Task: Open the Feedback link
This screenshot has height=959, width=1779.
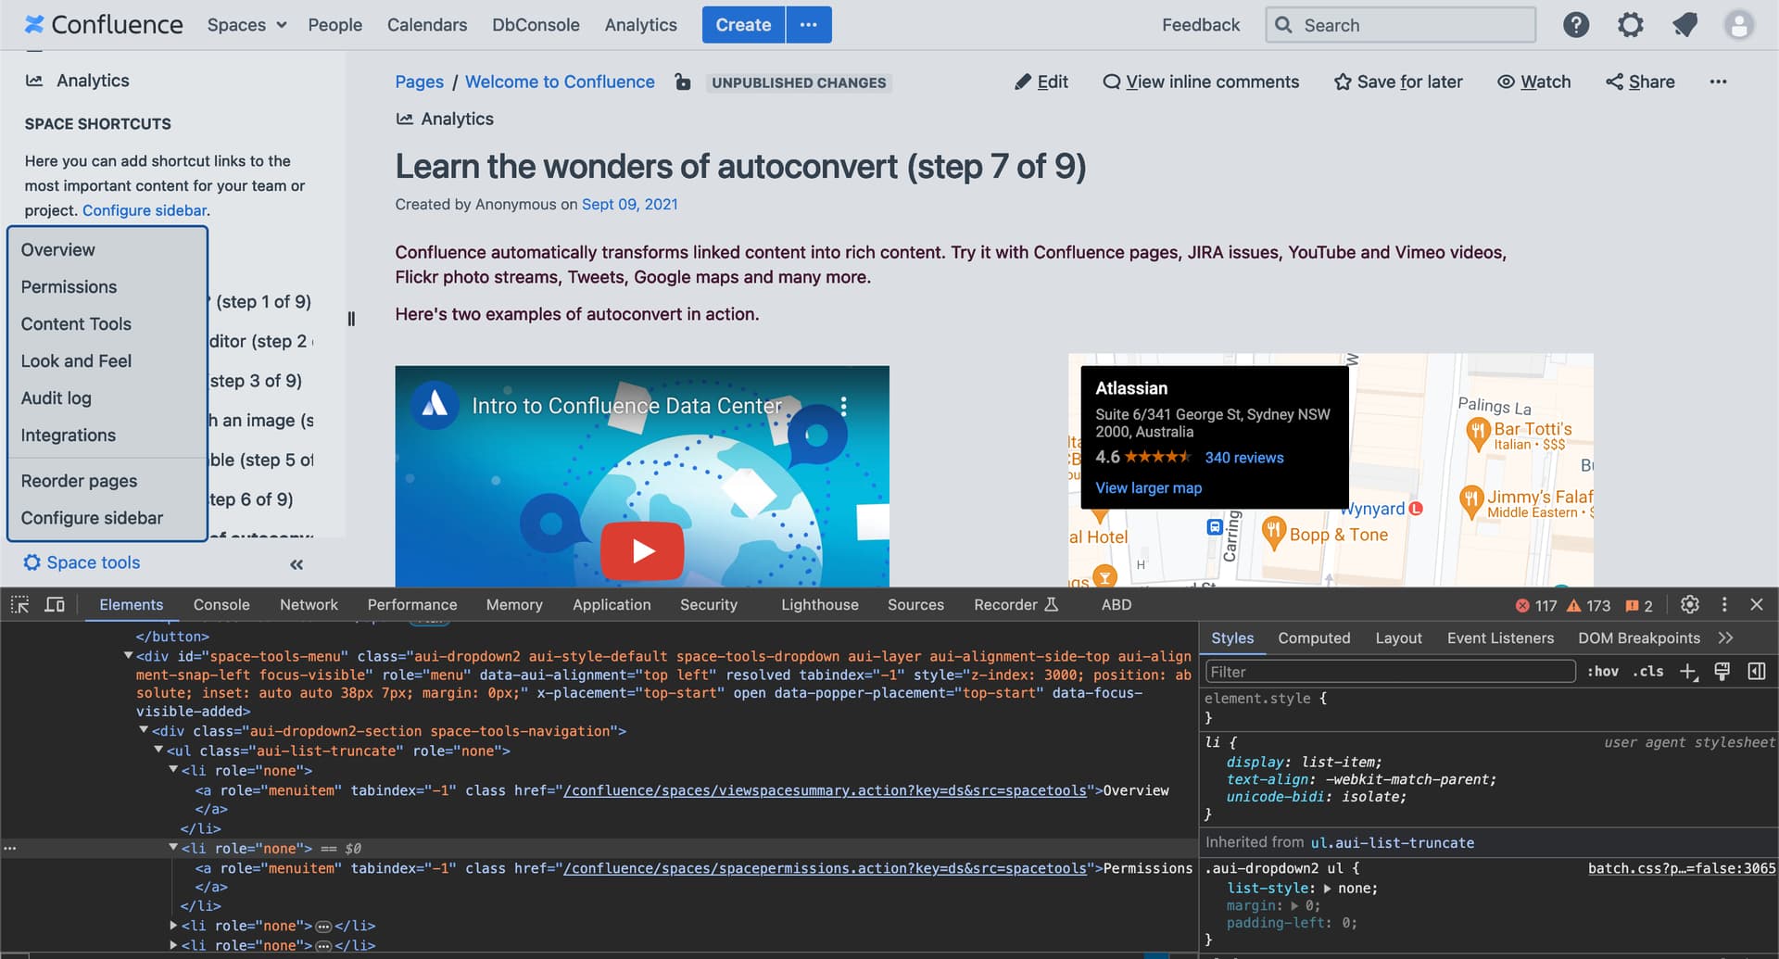Action: tap(1201, 25)
